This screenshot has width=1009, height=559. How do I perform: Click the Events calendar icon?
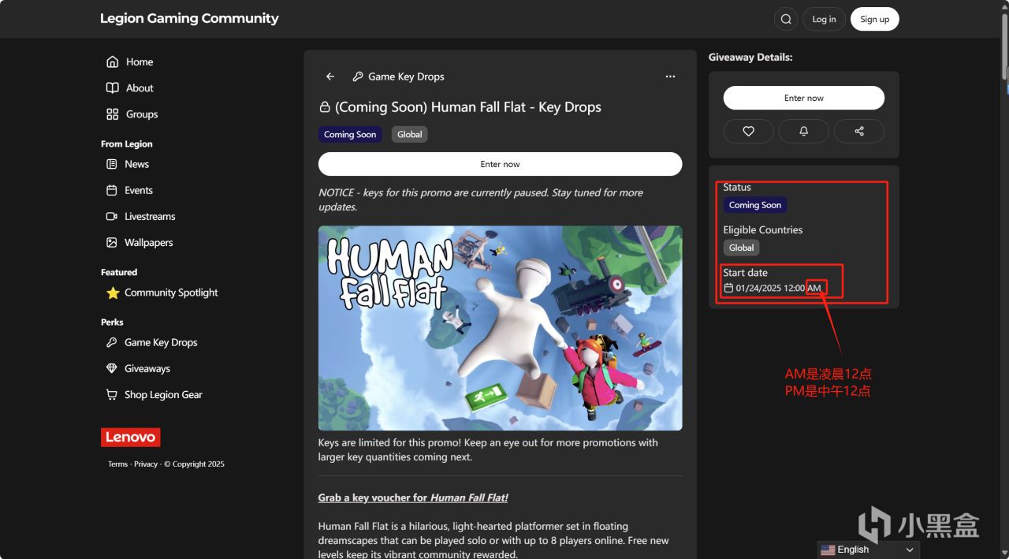coord(111,190)
